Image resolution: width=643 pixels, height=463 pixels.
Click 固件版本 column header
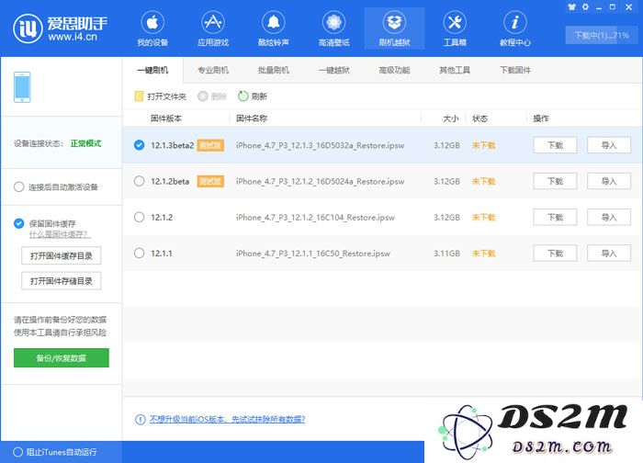pyautogui.click(x=166, y=119)
